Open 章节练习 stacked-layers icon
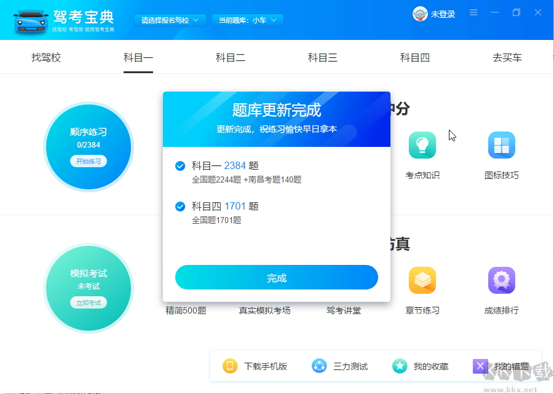Image resolution: width=554 pixels, height=394 pixels. point(422,280)
